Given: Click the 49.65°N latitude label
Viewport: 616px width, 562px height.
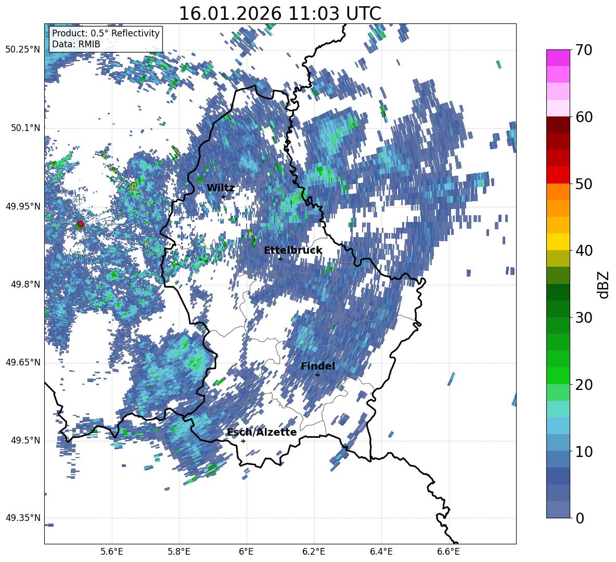Looking at the screenshot, I should [23, 362].
